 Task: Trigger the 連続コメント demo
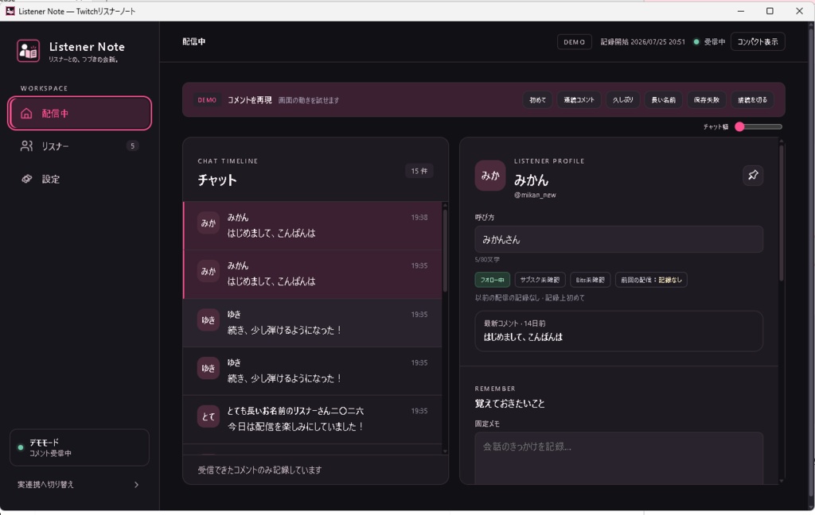[579, 99]
